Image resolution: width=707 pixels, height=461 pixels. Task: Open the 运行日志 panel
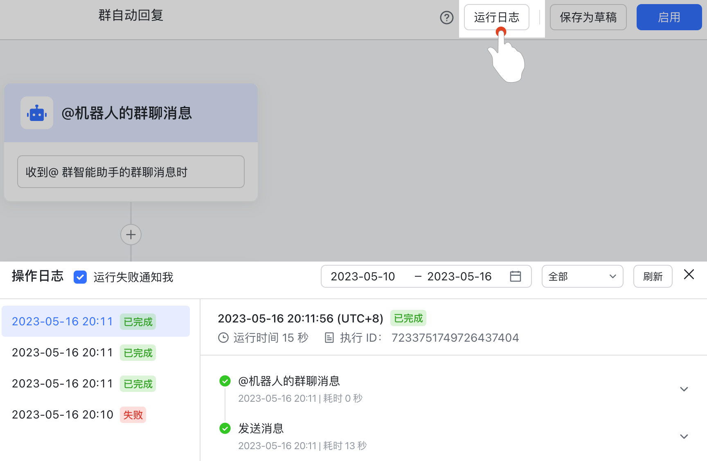click(496, 17)
